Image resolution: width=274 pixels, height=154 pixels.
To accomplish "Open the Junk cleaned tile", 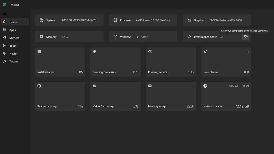I will [x=226, y=62].
